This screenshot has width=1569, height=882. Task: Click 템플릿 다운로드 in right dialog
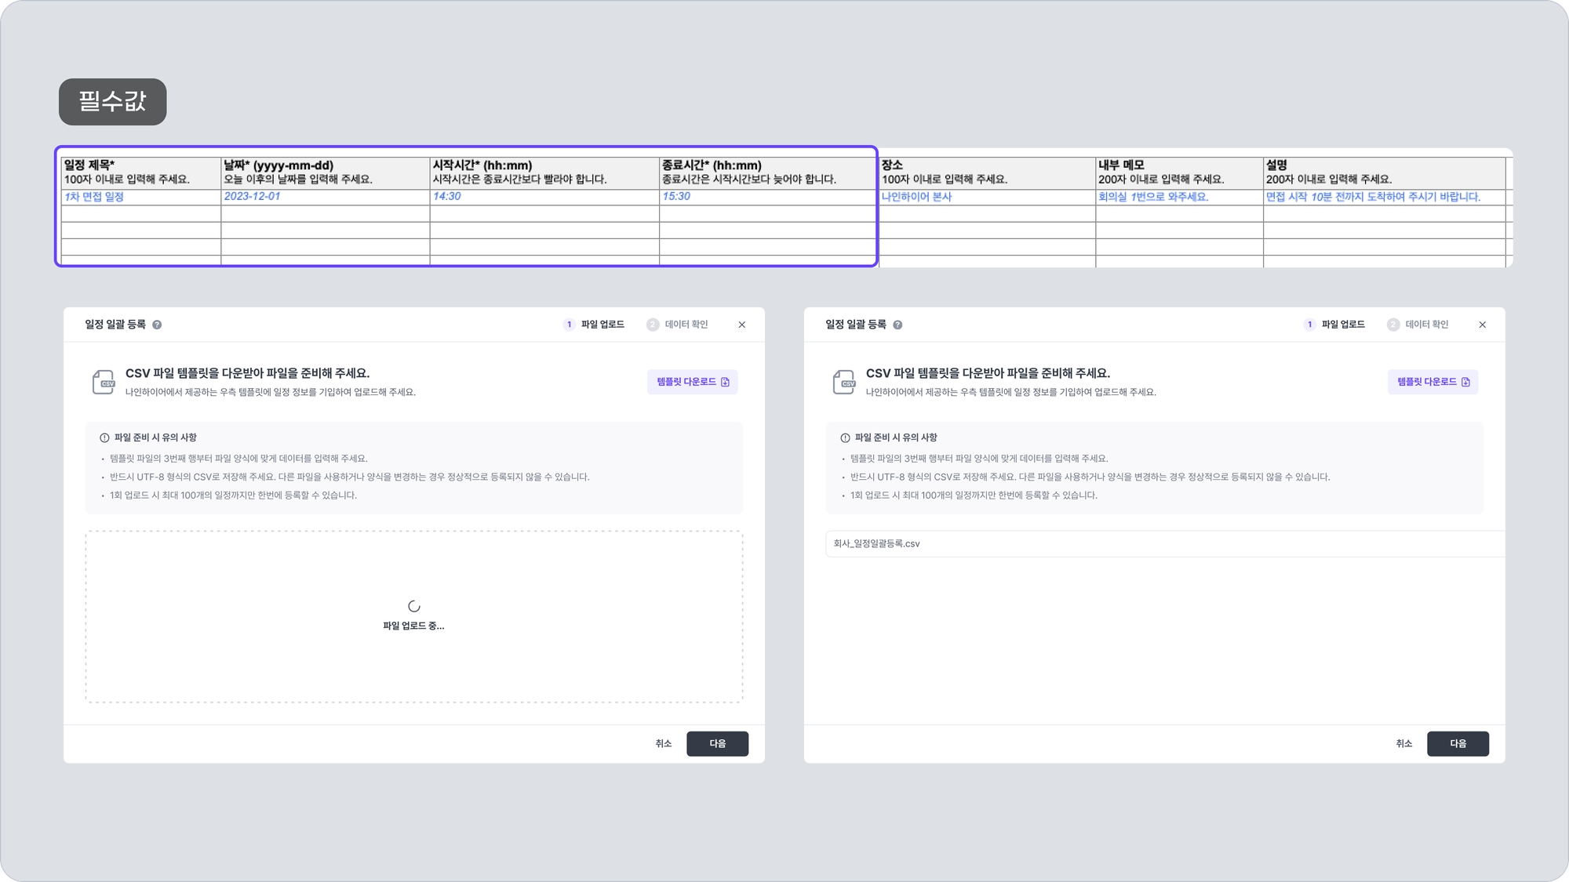click(x=1432, y=382)
